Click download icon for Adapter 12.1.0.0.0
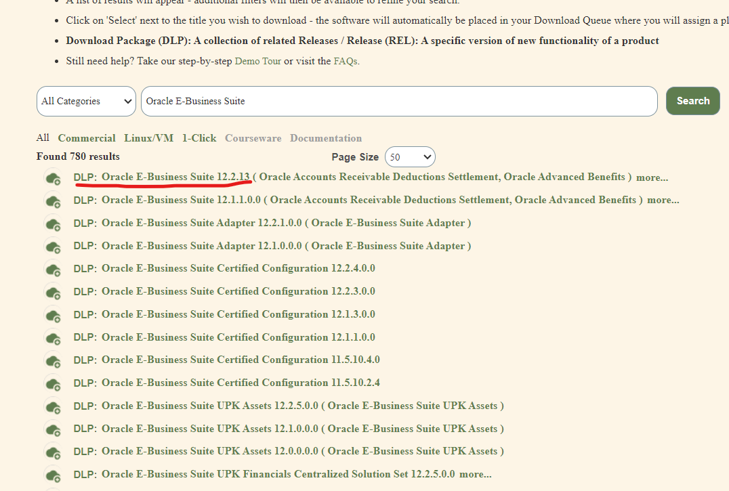The image size is (729, 491). pyautogui.click(x=53, y=247)
